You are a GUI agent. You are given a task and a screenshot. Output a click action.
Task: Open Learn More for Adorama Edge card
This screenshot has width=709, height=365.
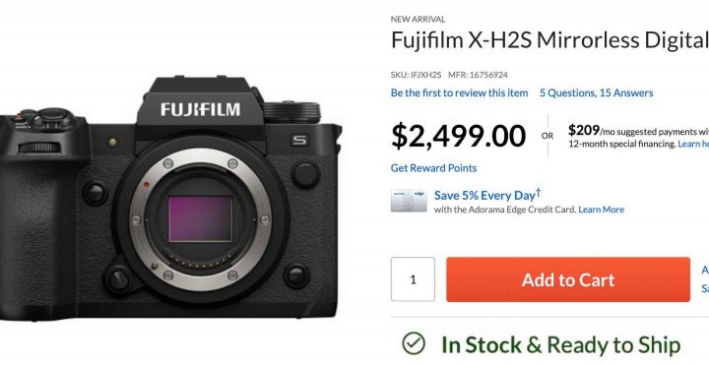602,210
